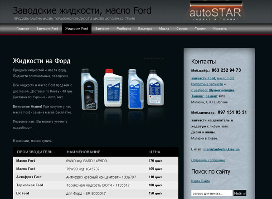
Task: Click the mail@autostar.kiev.ua email link
Action: [222, 149]
